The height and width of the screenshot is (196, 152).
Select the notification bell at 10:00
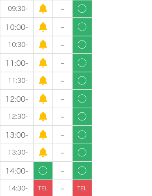point(43,27)
